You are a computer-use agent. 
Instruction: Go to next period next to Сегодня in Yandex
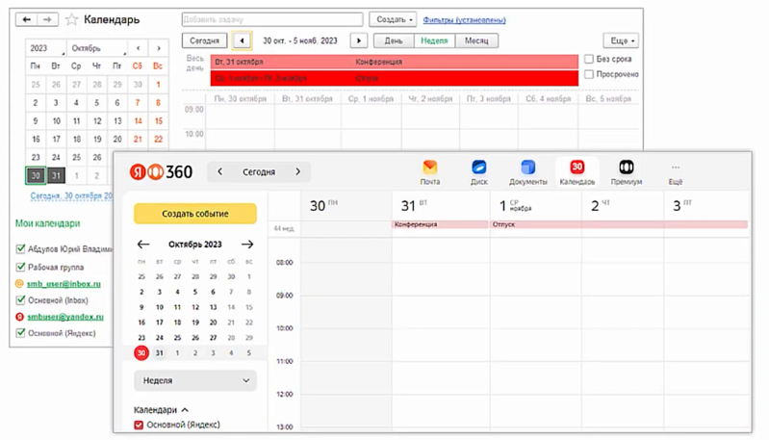(297, 171)
